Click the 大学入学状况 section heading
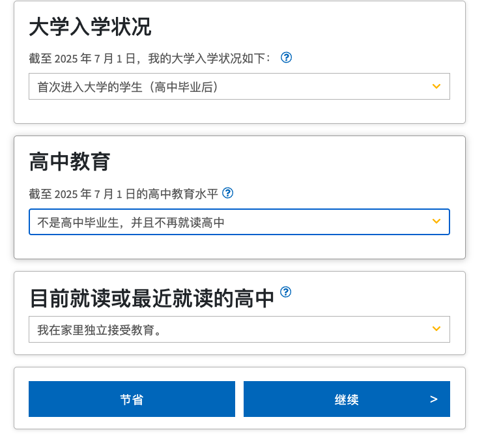Image resolution: width=499 pixels, height=443 pixels. (x=90, y=27)
